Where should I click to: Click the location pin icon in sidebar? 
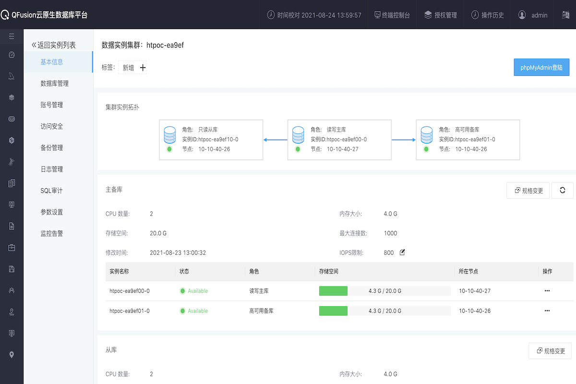(12, 355)
